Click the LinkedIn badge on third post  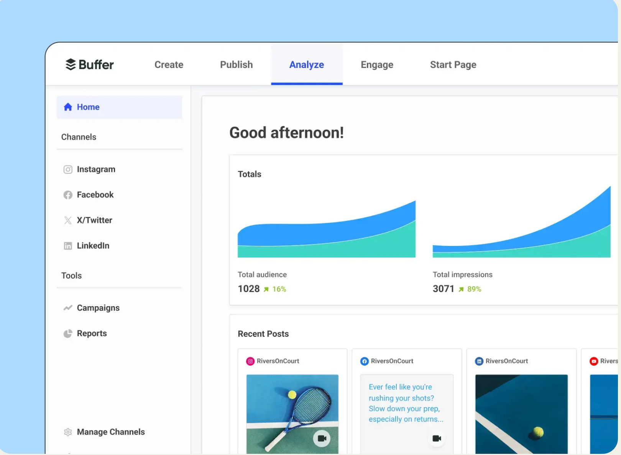pos(479,361)
